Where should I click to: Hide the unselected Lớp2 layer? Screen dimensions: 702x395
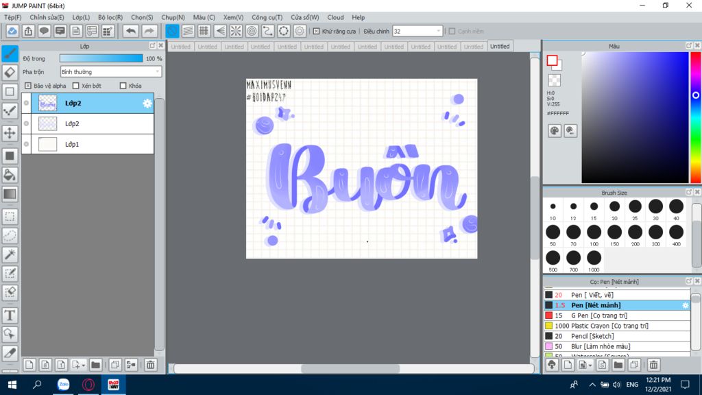coord(27,123)
